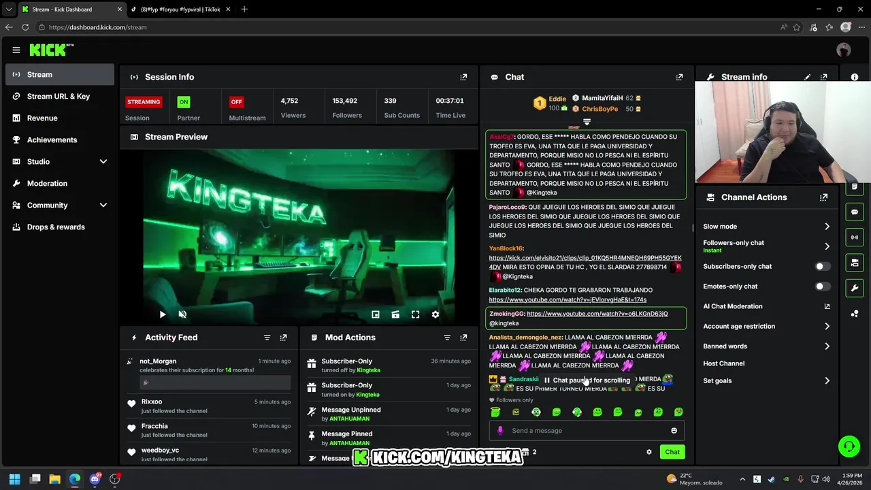871x490 pixels.
Task: Open Followers-only chat options
Action: [766, 246]
